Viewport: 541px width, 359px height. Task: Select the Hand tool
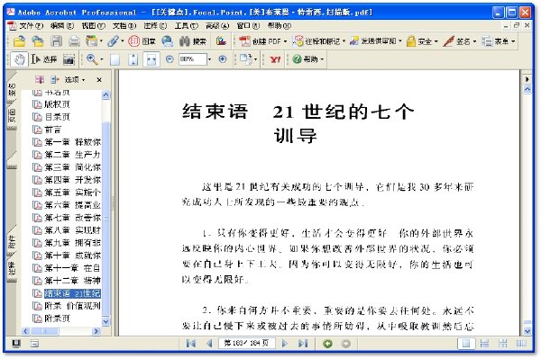[19, 59]
